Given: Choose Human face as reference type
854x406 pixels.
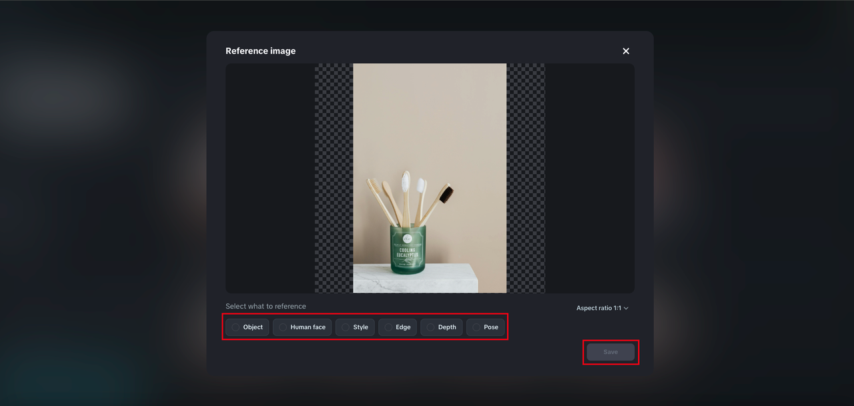Looking at the screenshot, I should pos(302,327).
